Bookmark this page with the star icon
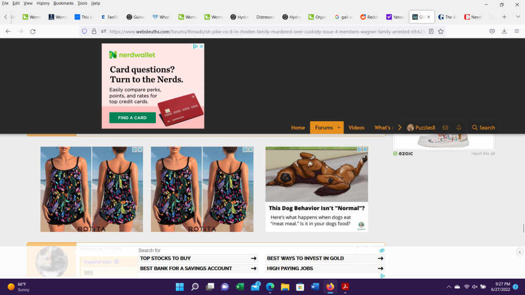The height and width of the screenshot is (295, 525). 440,31
